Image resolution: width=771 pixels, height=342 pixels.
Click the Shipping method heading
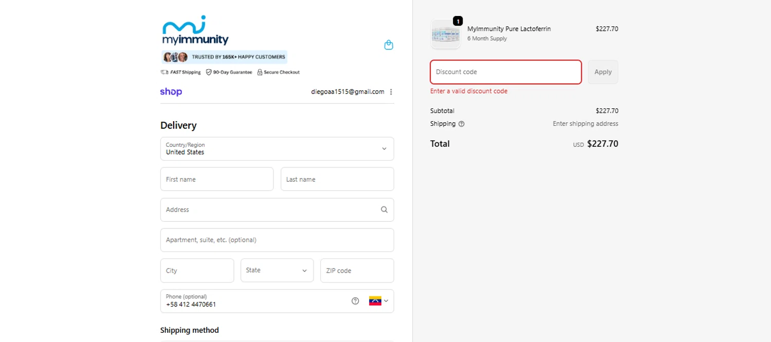[x=190, y=330]
